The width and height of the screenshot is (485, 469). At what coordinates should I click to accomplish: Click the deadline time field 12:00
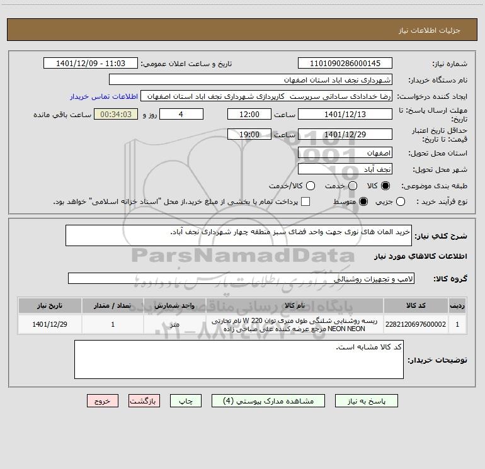[x=249, y=114]
